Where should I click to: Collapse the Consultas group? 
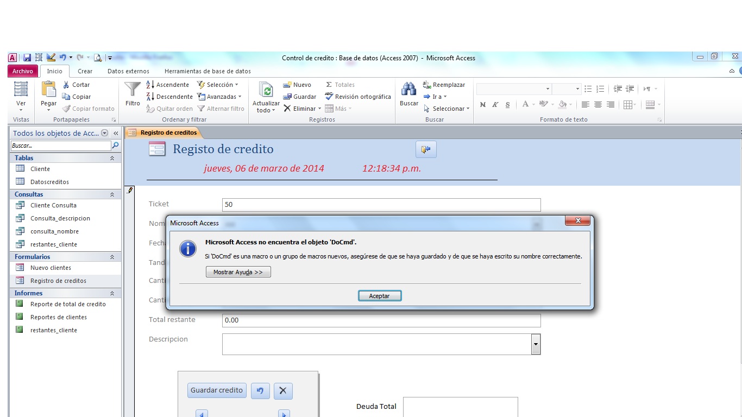tap(112, 194)
